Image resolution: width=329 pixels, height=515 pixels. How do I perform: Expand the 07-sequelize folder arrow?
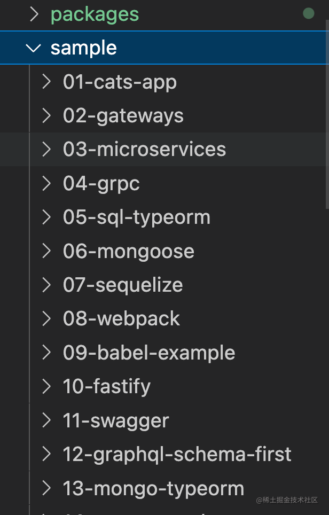tap(46, 285)
